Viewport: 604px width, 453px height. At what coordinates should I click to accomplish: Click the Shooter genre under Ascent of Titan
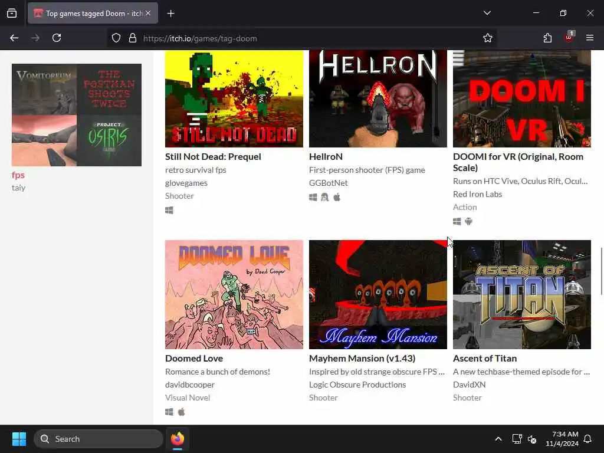pyautogui.click(x=467, y=398)
